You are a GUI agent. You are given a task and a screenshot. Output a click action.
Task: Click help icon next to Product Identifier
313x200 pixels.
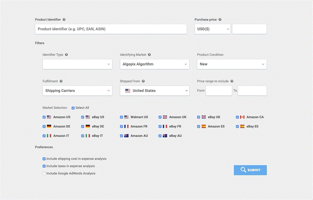tap(64, 19)
